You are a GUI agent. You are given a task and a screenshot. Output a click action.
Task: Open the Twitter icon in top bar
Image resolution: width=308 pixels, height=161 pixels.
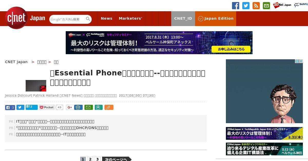coord(246,6)
